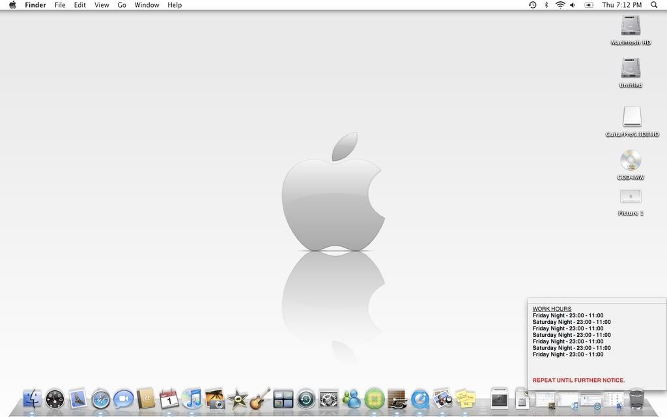Open the Window menu
Screen dimensions: 667x417
(x=147, y=5)
